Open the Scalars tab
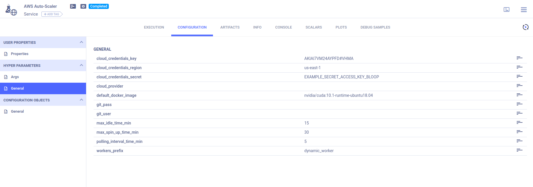 click(x=313, y=27)
